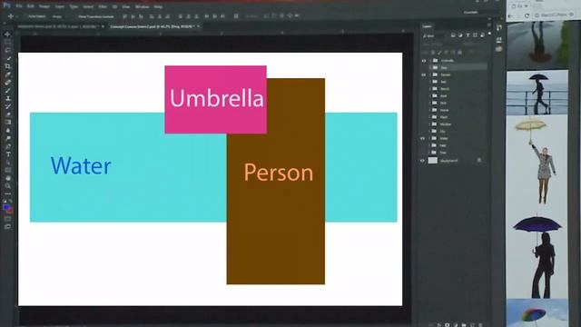Select the Lasso tool
The height and width of the screenshot is (327, 581).
(x=7, y=50)
